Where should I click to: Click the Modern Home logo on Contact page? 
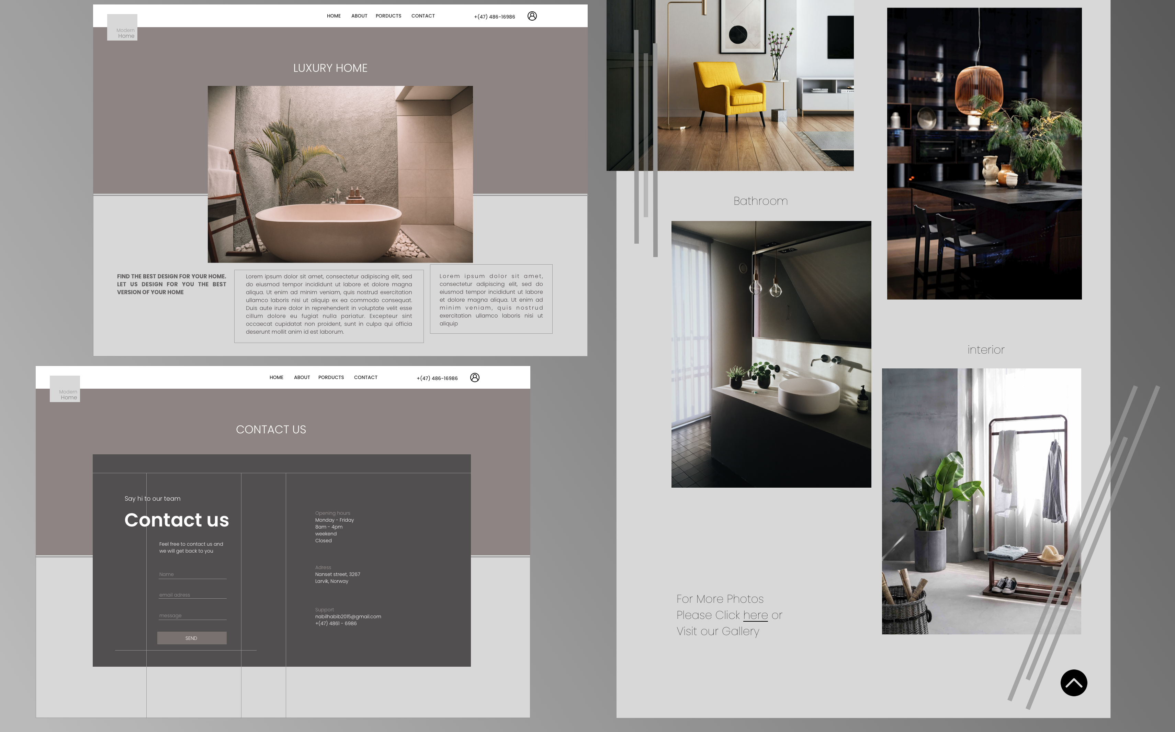[65, 389]
